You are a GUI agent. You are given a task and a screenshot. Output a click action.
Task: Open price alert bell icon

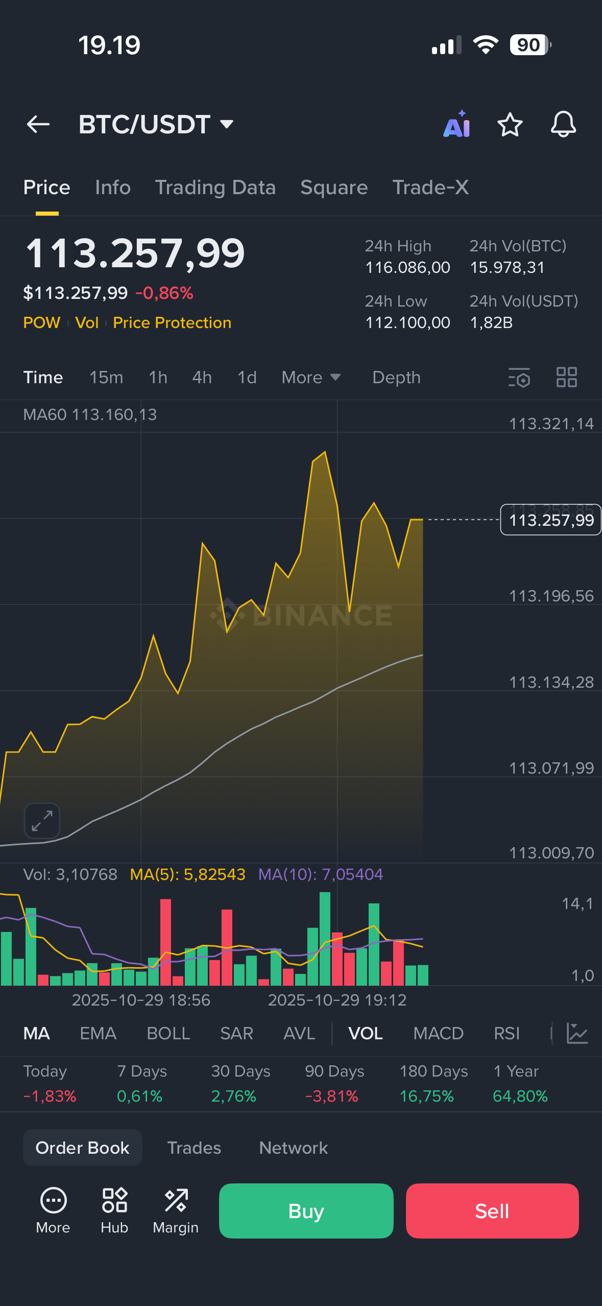(563, 124)
